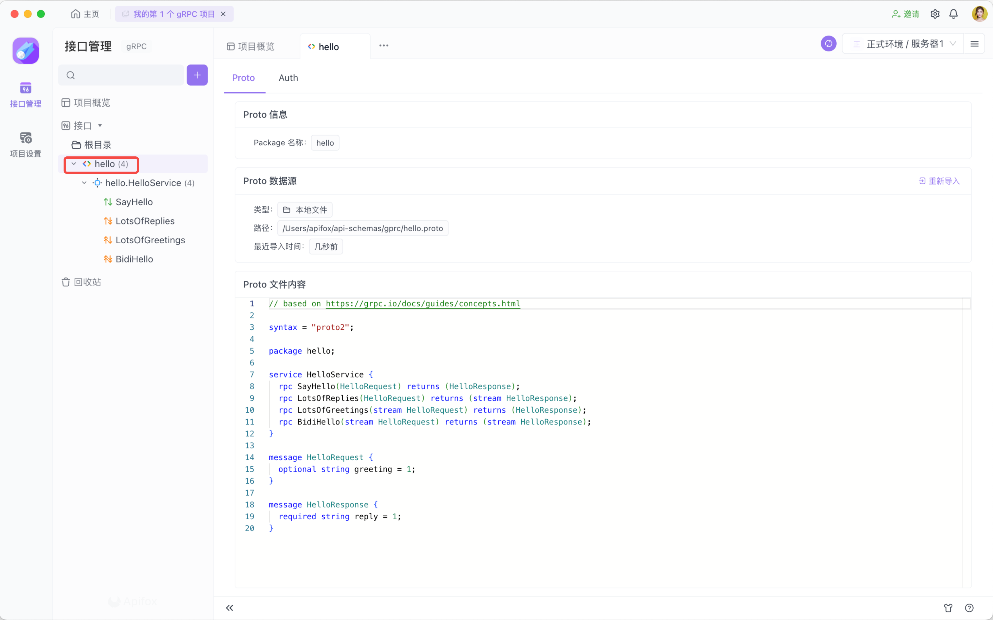Click the sync refresh icon near environment selector

(828, 44)
